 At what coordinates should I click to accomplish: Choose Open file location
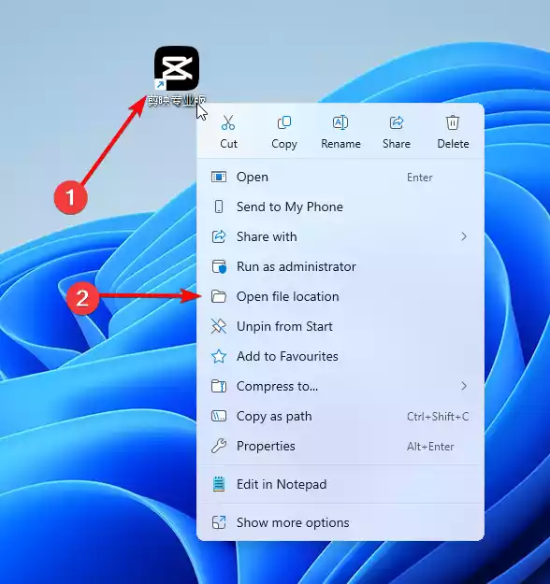click(340, 296)
